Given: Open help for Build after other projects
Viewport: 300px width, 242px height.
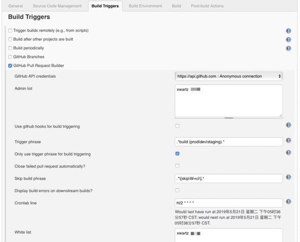Looking at the screenshot, I should [288, 40].
